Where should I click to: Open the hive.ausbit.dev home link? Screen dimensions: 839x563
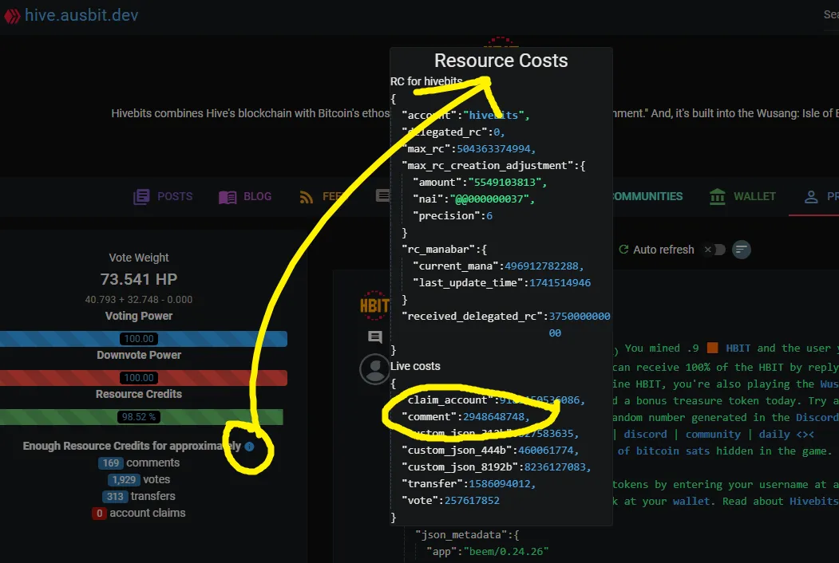click(81, 15)
